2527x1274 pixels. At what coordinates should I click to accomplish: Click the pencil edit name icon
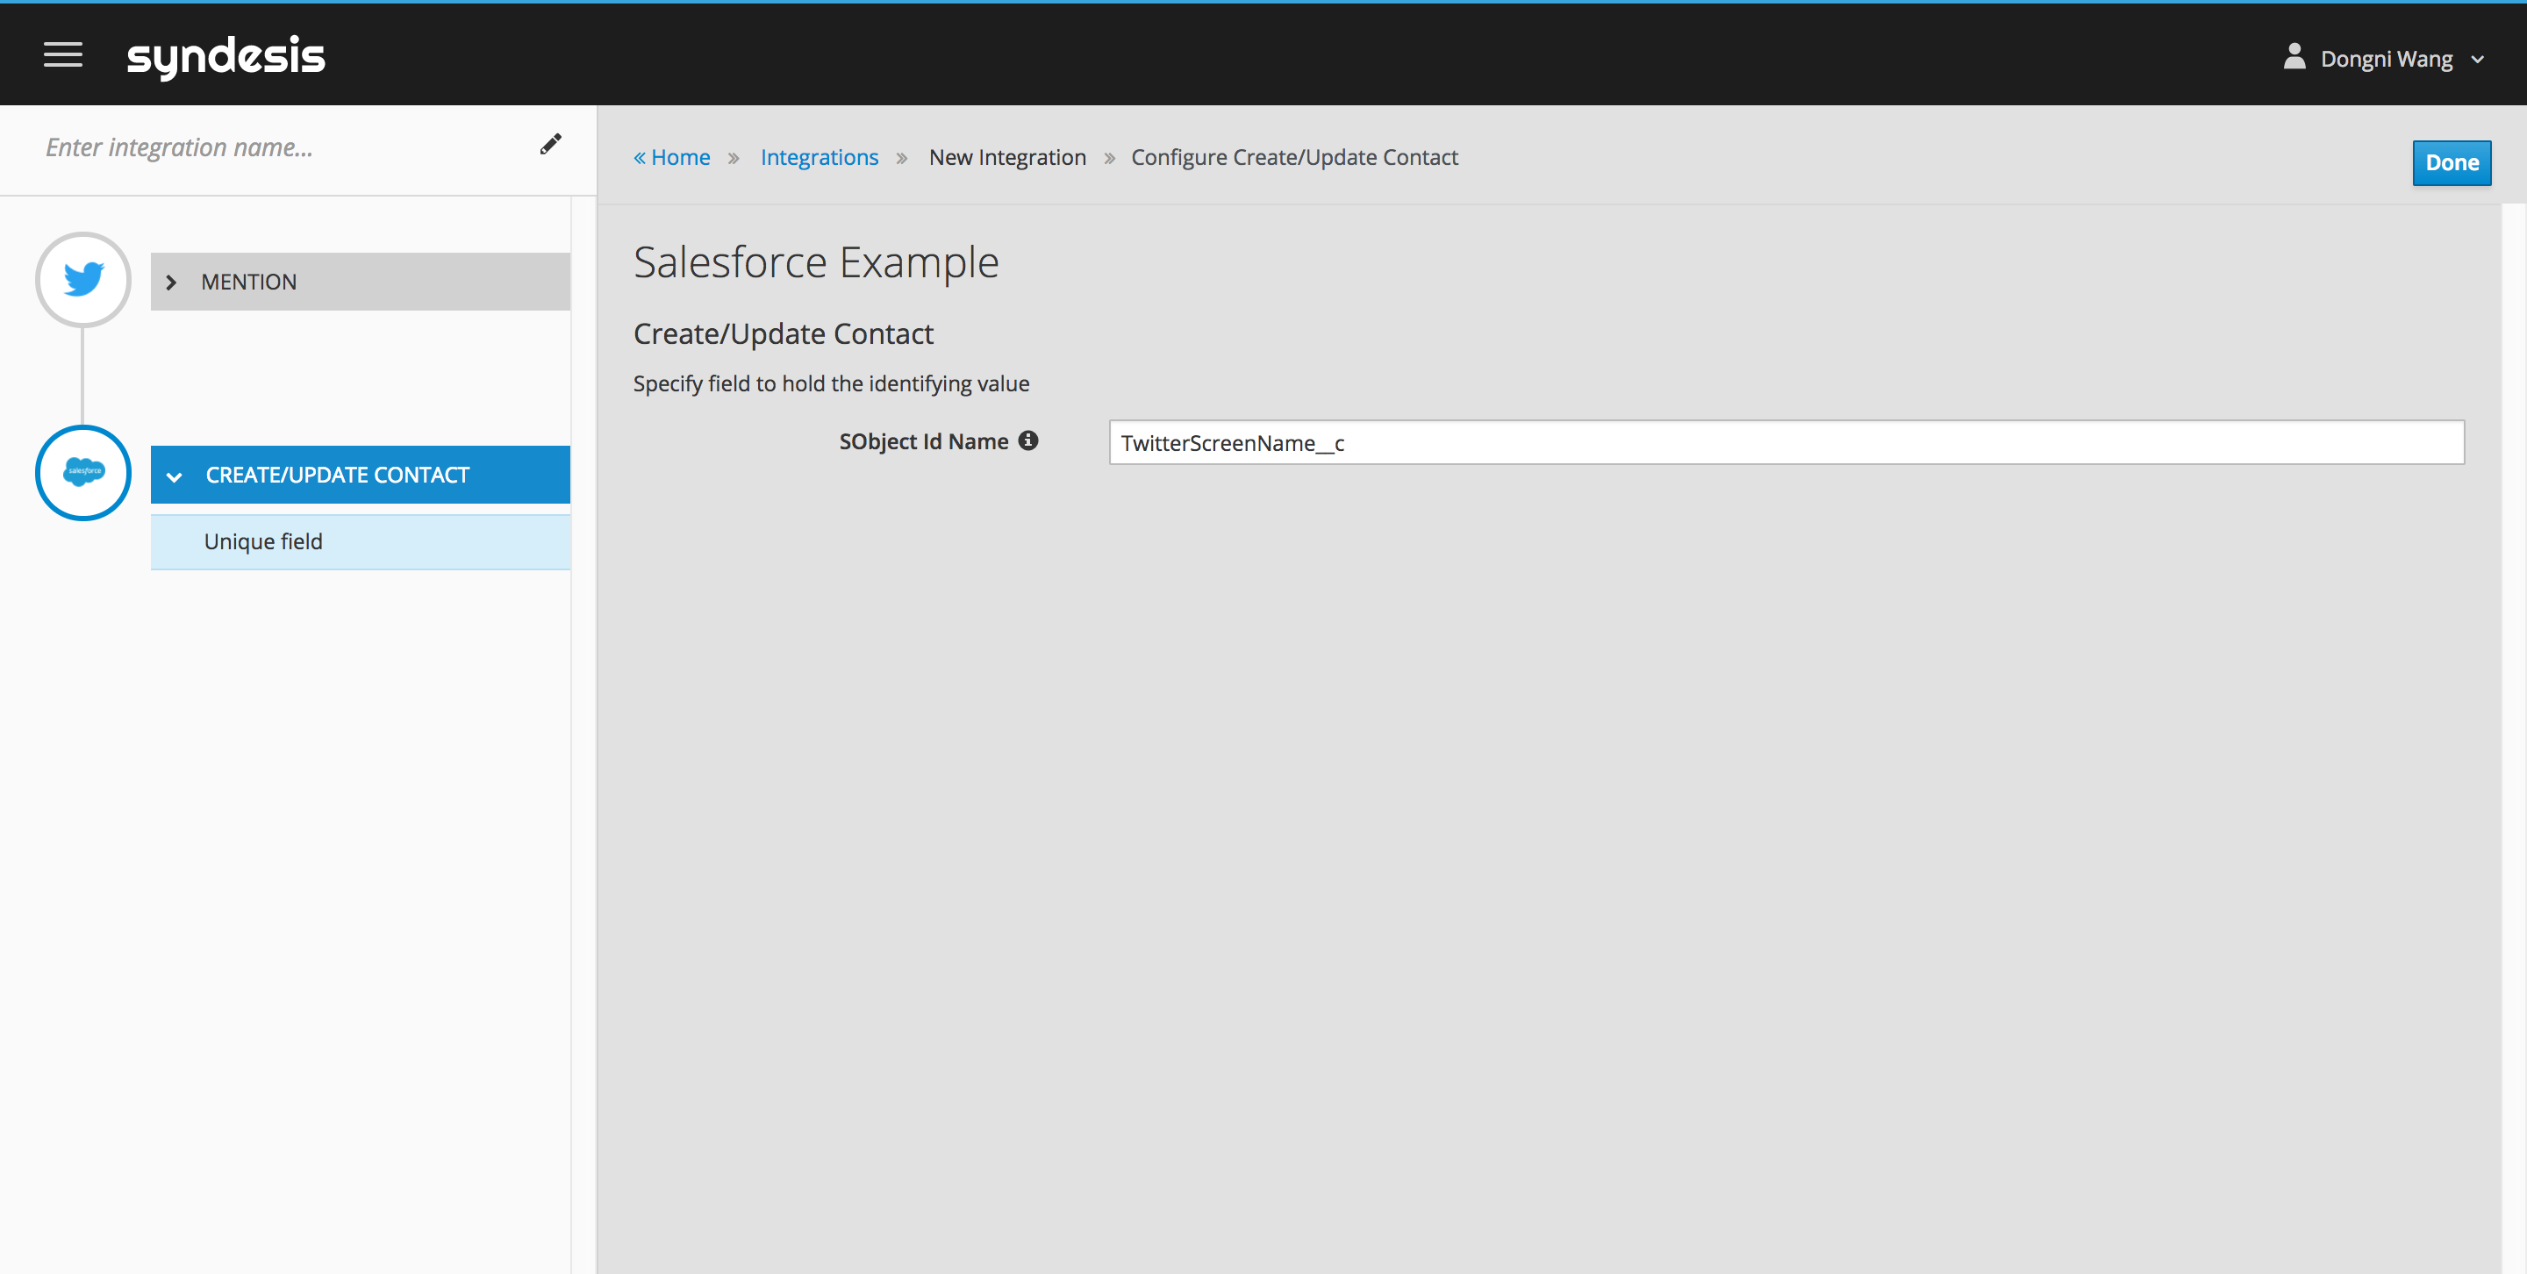point(550,144)
